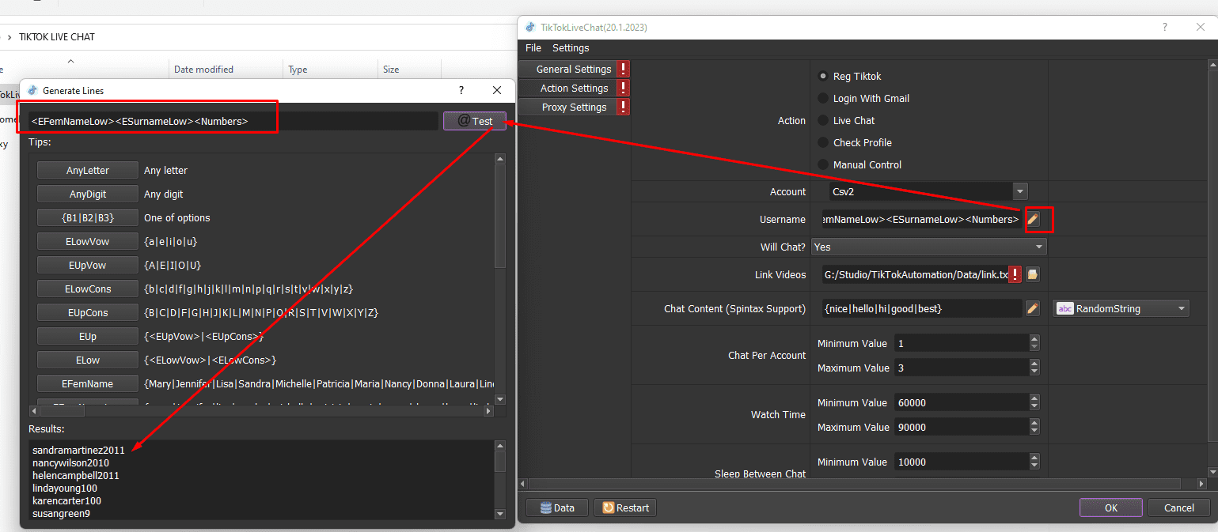Open the File menu

tap(533, 48)
